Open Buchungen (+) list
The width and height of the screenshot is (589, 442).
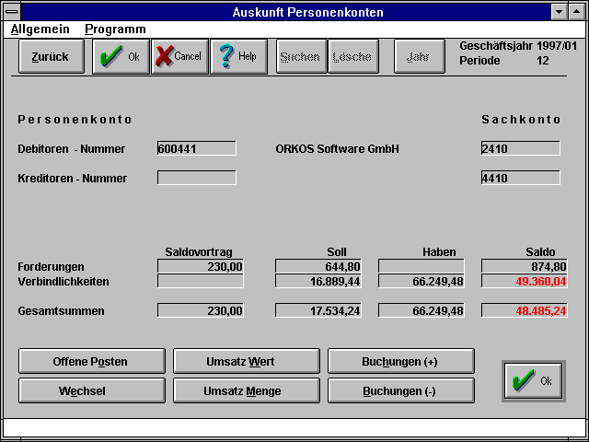pos(400,361)
